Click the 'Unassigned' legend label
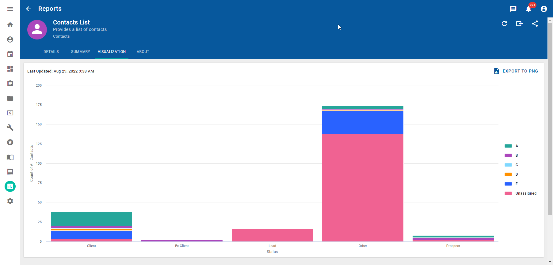Image resolution: width=553 pixels, height=265 pixels. (526, 193)
